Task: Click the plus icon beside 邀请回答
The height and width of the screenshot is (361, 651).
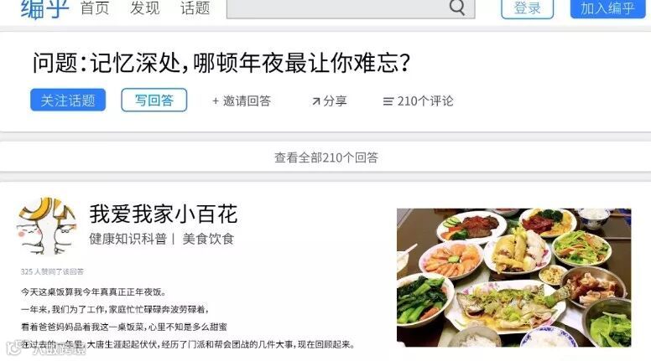Action: coord(216,101)
